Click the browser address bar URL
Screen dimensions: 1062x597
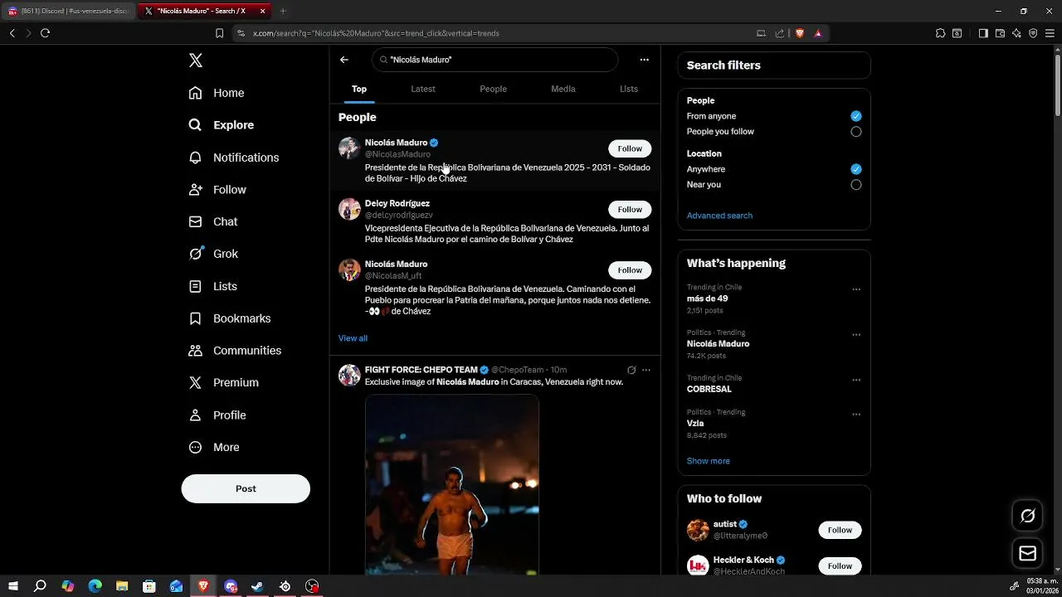pos(376,33)
